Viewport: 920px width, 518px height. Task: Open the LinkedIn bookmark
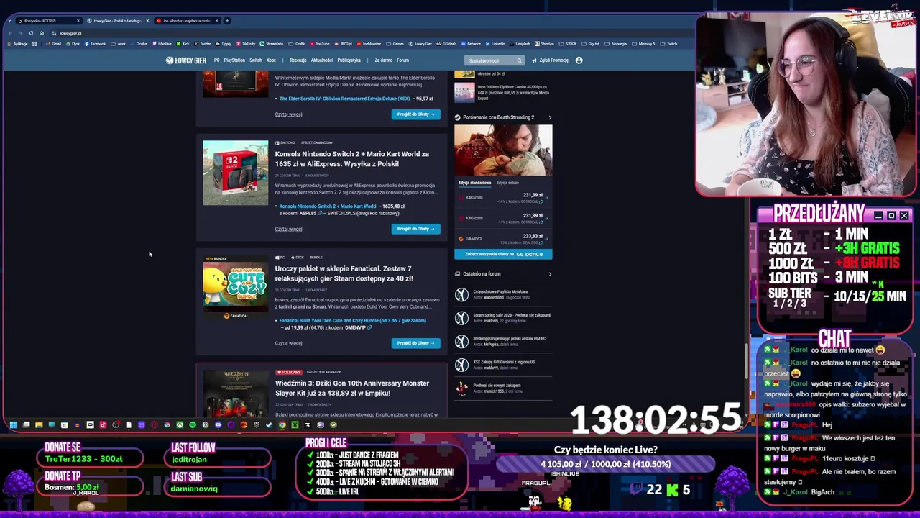pyautogui.click(x=494, y=44)
